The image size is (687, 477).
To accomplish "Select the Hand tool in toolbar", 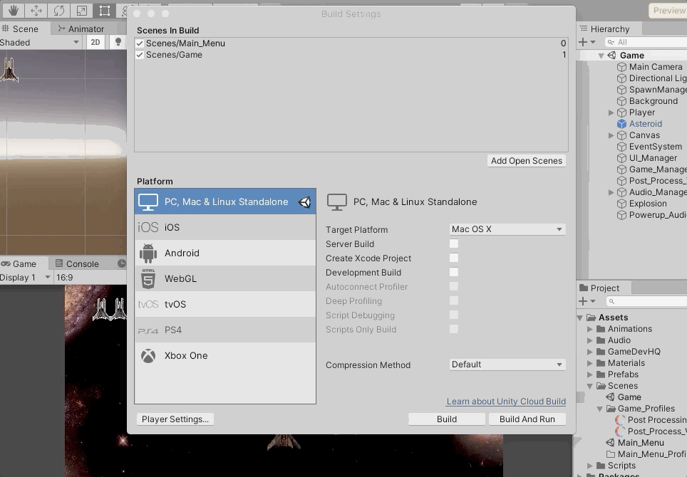I will coord(13,10).
